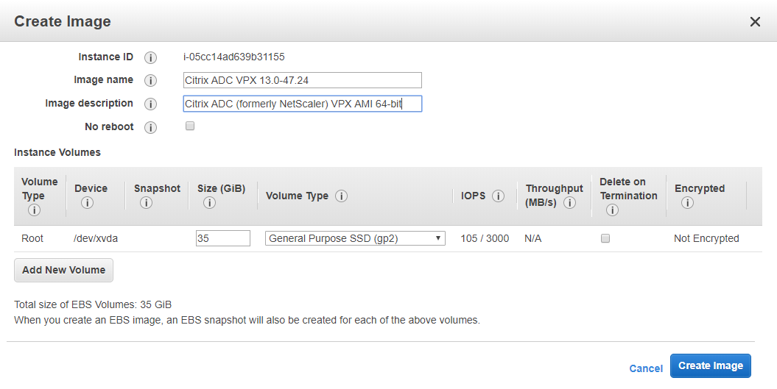777x389 pixels.
Task: Toggle Delete on Termination for root volume
Action: [605, 238]
